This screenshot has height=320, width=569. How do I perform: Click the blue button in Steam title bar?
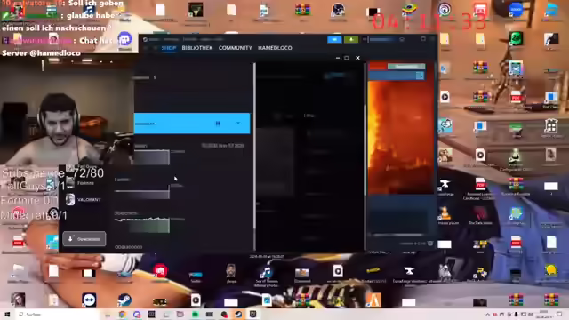click(x=334, y=39)
